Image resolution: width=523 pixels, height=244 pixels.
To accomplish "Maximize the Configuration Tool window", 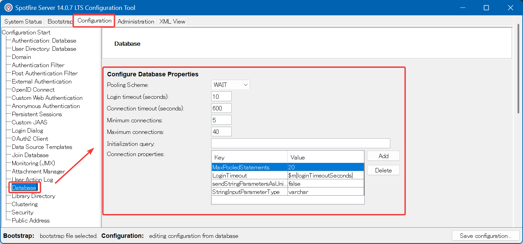I will (486, 7).
